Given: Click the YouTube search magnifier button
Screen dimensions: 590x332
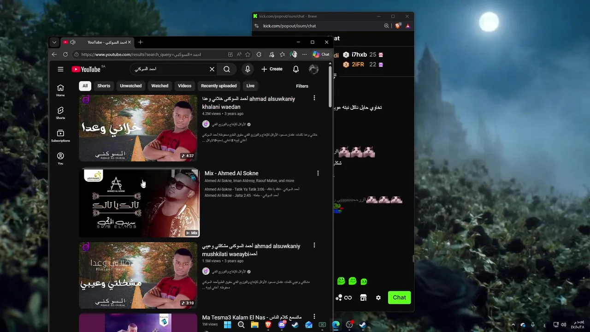Looking at the screenshot, I should [x=227, y=69].
